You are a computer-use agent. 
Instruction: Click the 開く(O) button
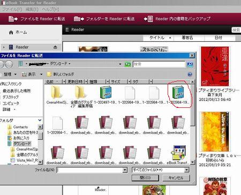point(145,178)
